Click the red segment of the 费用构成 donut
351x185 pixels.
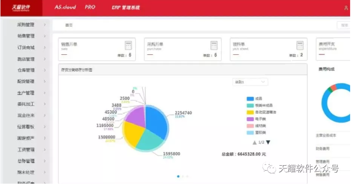point(333,87)
